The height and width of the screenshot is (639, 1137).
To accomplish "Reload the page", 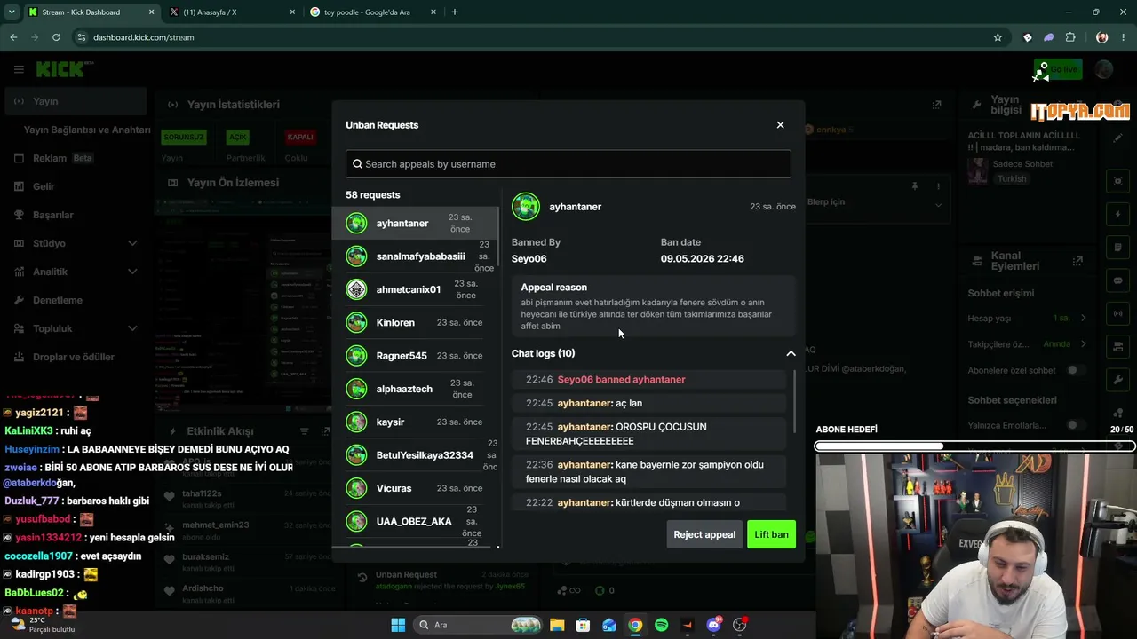I will 56,37.
